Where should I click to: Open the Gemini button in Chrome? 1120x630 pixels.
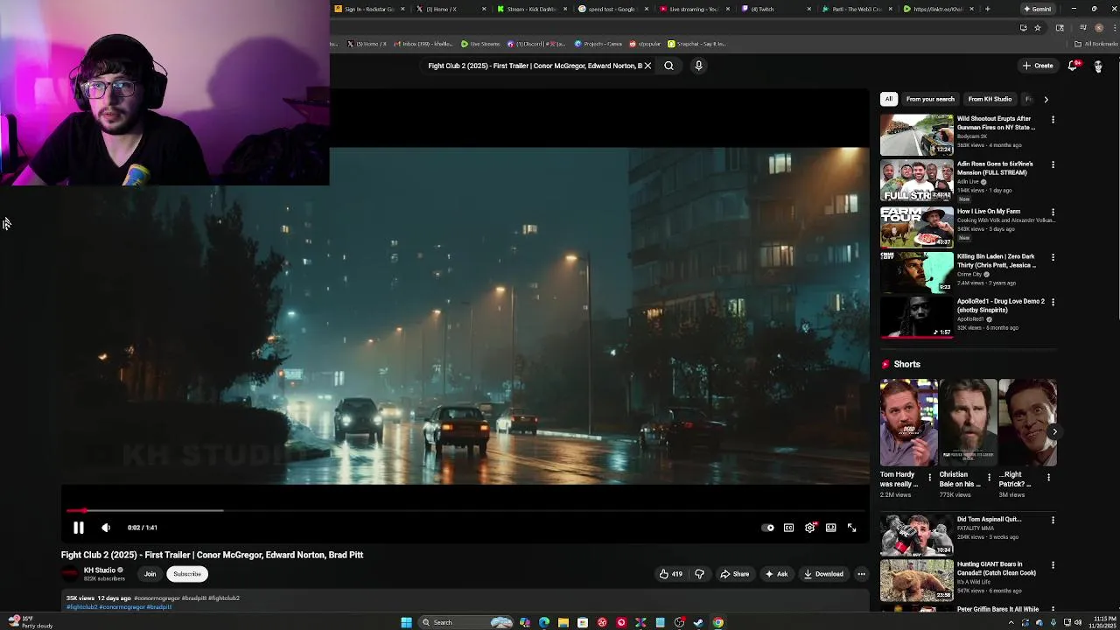(1038, 9)
